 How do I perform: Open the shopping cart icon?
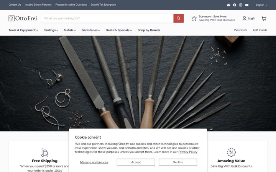pos(264,18)
